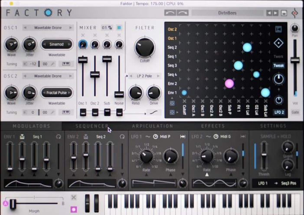Click the upper dice randomize icon
Image resolution: width=304 pixels, height=215 pixels.
point(172,103)
